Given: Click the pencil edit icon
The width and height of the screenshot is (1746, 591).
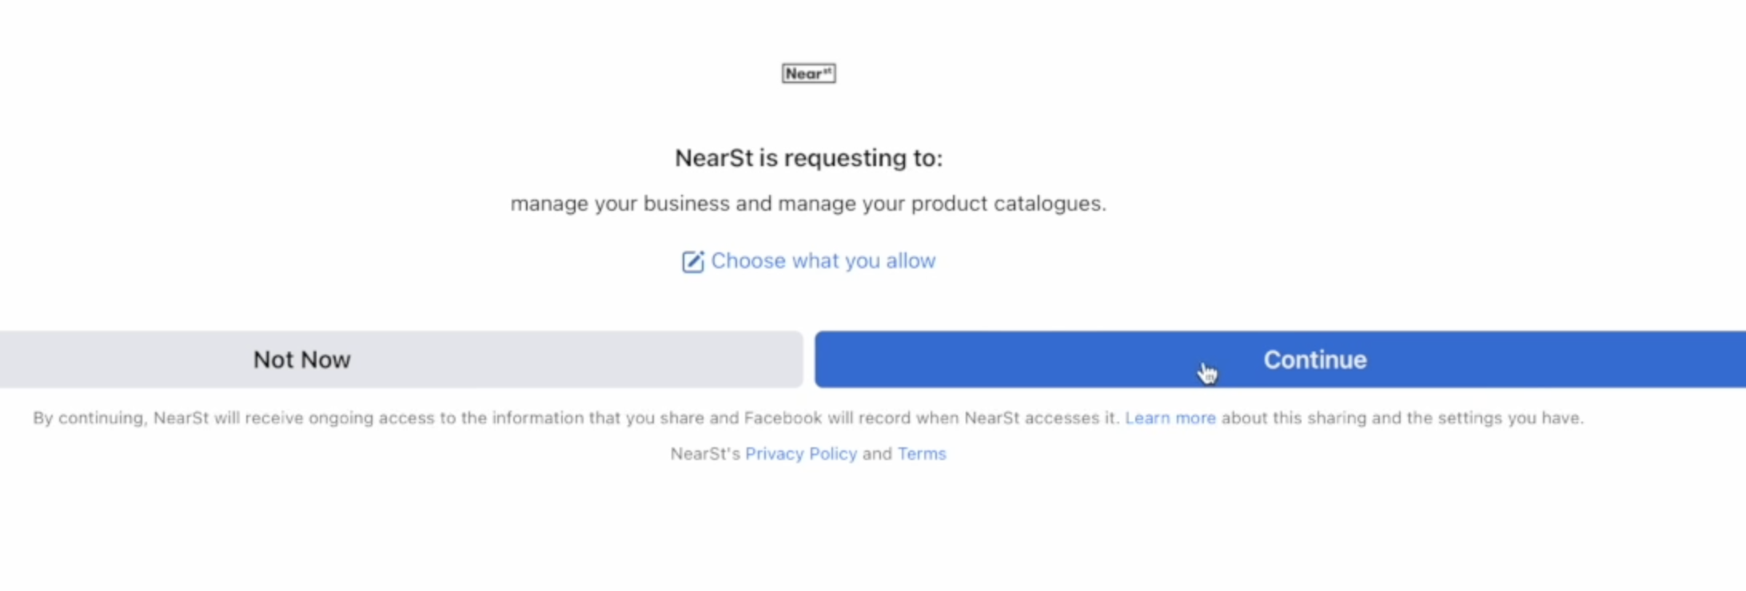Looking at the screenshot, I should pyautogui.click(x=692, y=262).
